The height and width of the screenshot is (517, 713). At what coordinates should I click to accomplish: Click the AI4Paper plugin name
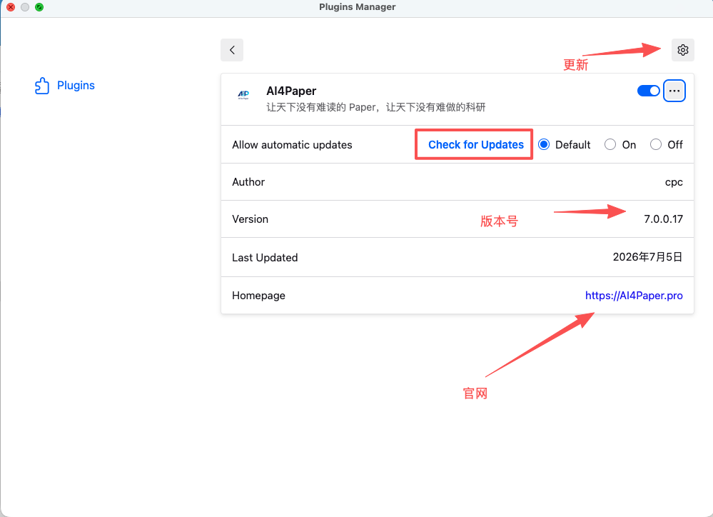[291, 91]
